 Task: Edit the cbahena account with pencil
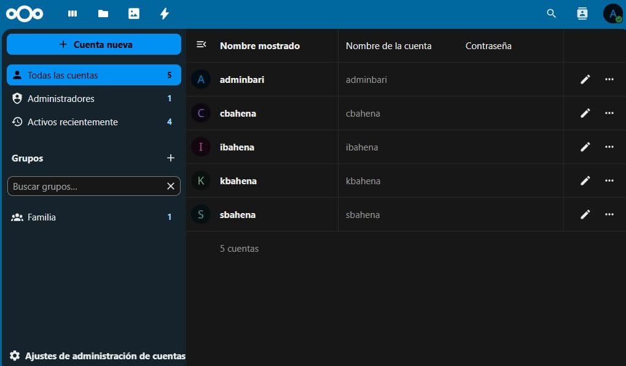tap(585, 114)
